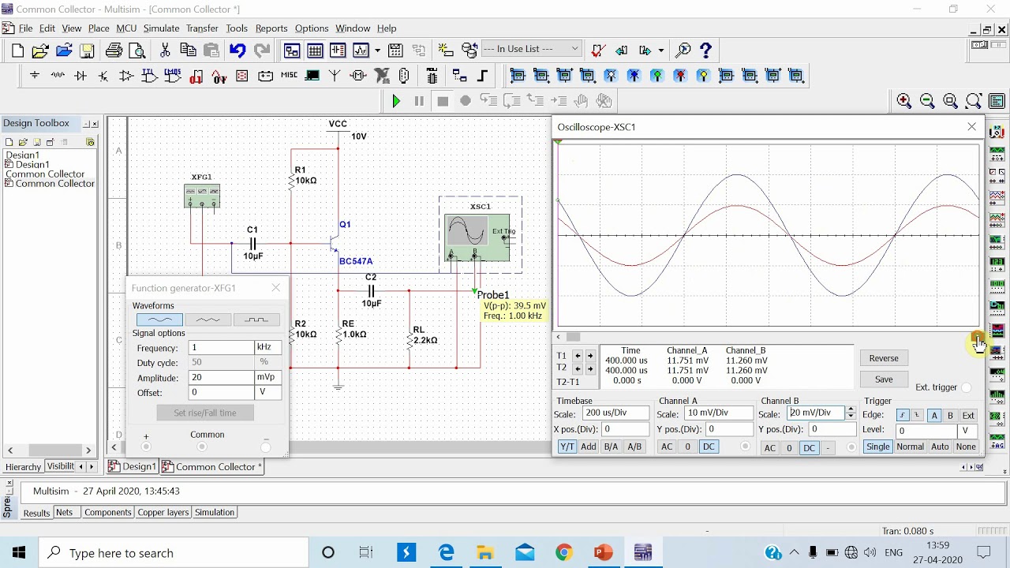Open the MCU menu
Screen dimensions: 1010x568
126,28
